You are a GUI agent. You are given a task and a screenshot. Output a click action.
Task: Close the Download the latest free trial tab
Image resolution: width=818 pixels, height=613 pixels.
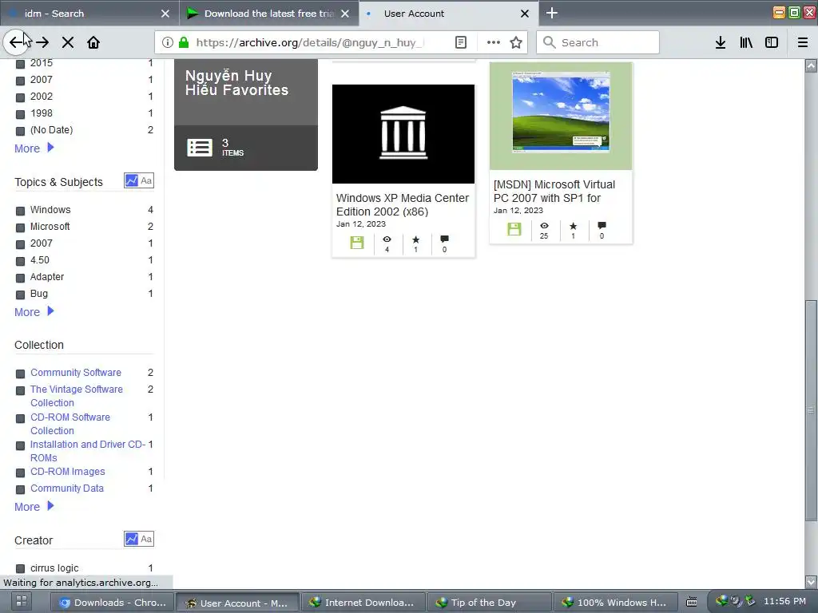tap(345, 14)
